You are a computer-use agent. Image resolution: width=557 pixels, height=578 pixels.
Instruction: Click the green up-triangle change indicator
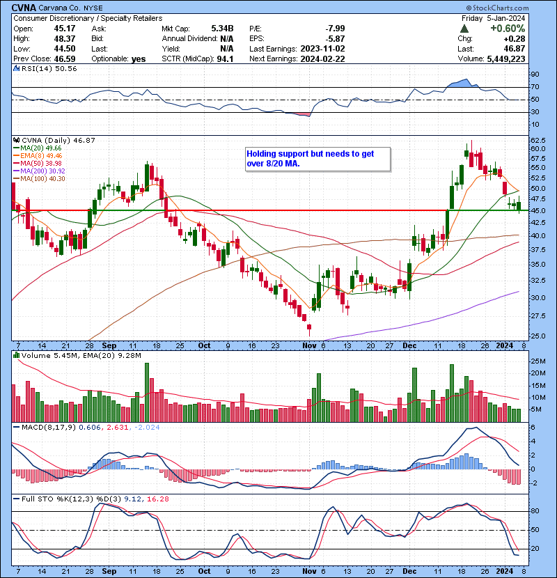464,29
